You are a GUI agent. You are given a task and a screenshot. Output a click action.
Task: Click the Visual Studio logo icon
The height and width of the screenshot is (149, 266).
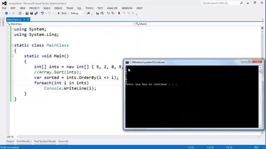[x=4, y=3]
